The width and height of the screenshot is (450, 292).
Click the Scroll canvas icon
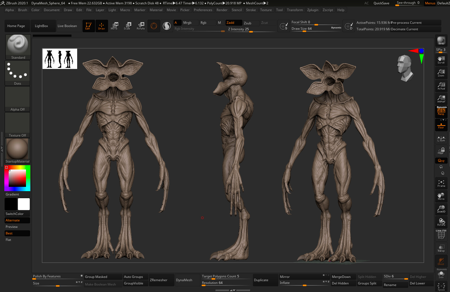click(441, 60)
